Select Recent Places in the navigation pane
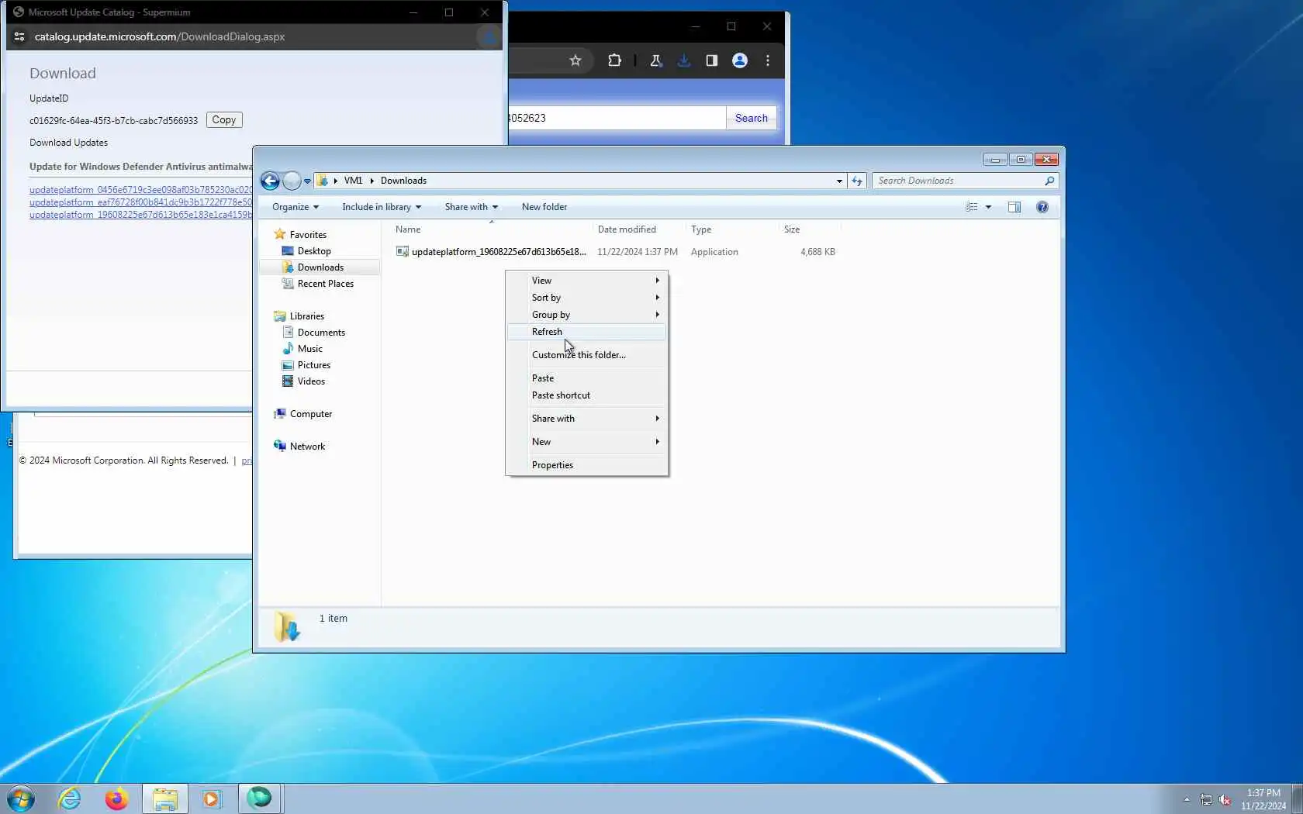This screenshot has width=1303, height=814. (x=326, y=284)
